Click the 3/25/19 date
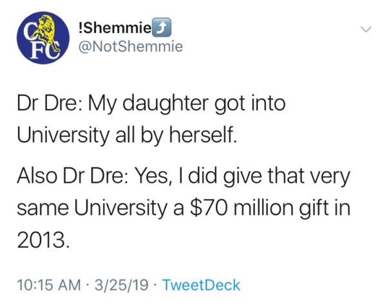380x307 pixels. point(121,284)
